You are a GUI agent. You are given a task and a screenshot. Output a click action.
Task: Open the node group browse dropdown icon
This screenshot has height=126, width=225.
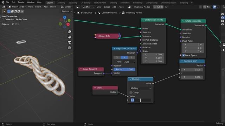(130, 7)
